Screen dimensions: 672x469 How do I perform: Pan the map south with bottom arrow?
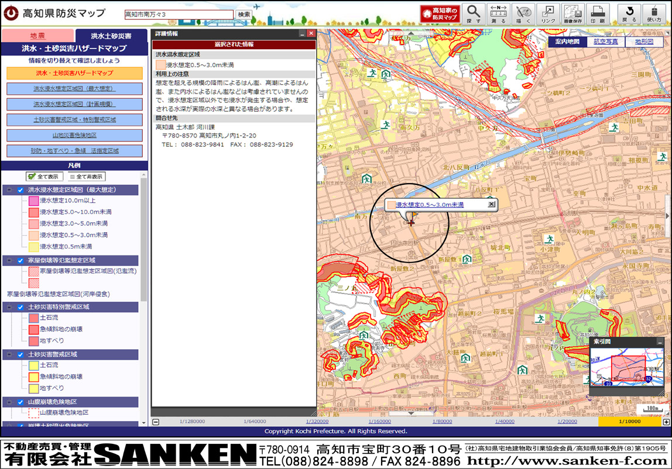point(410,413)
